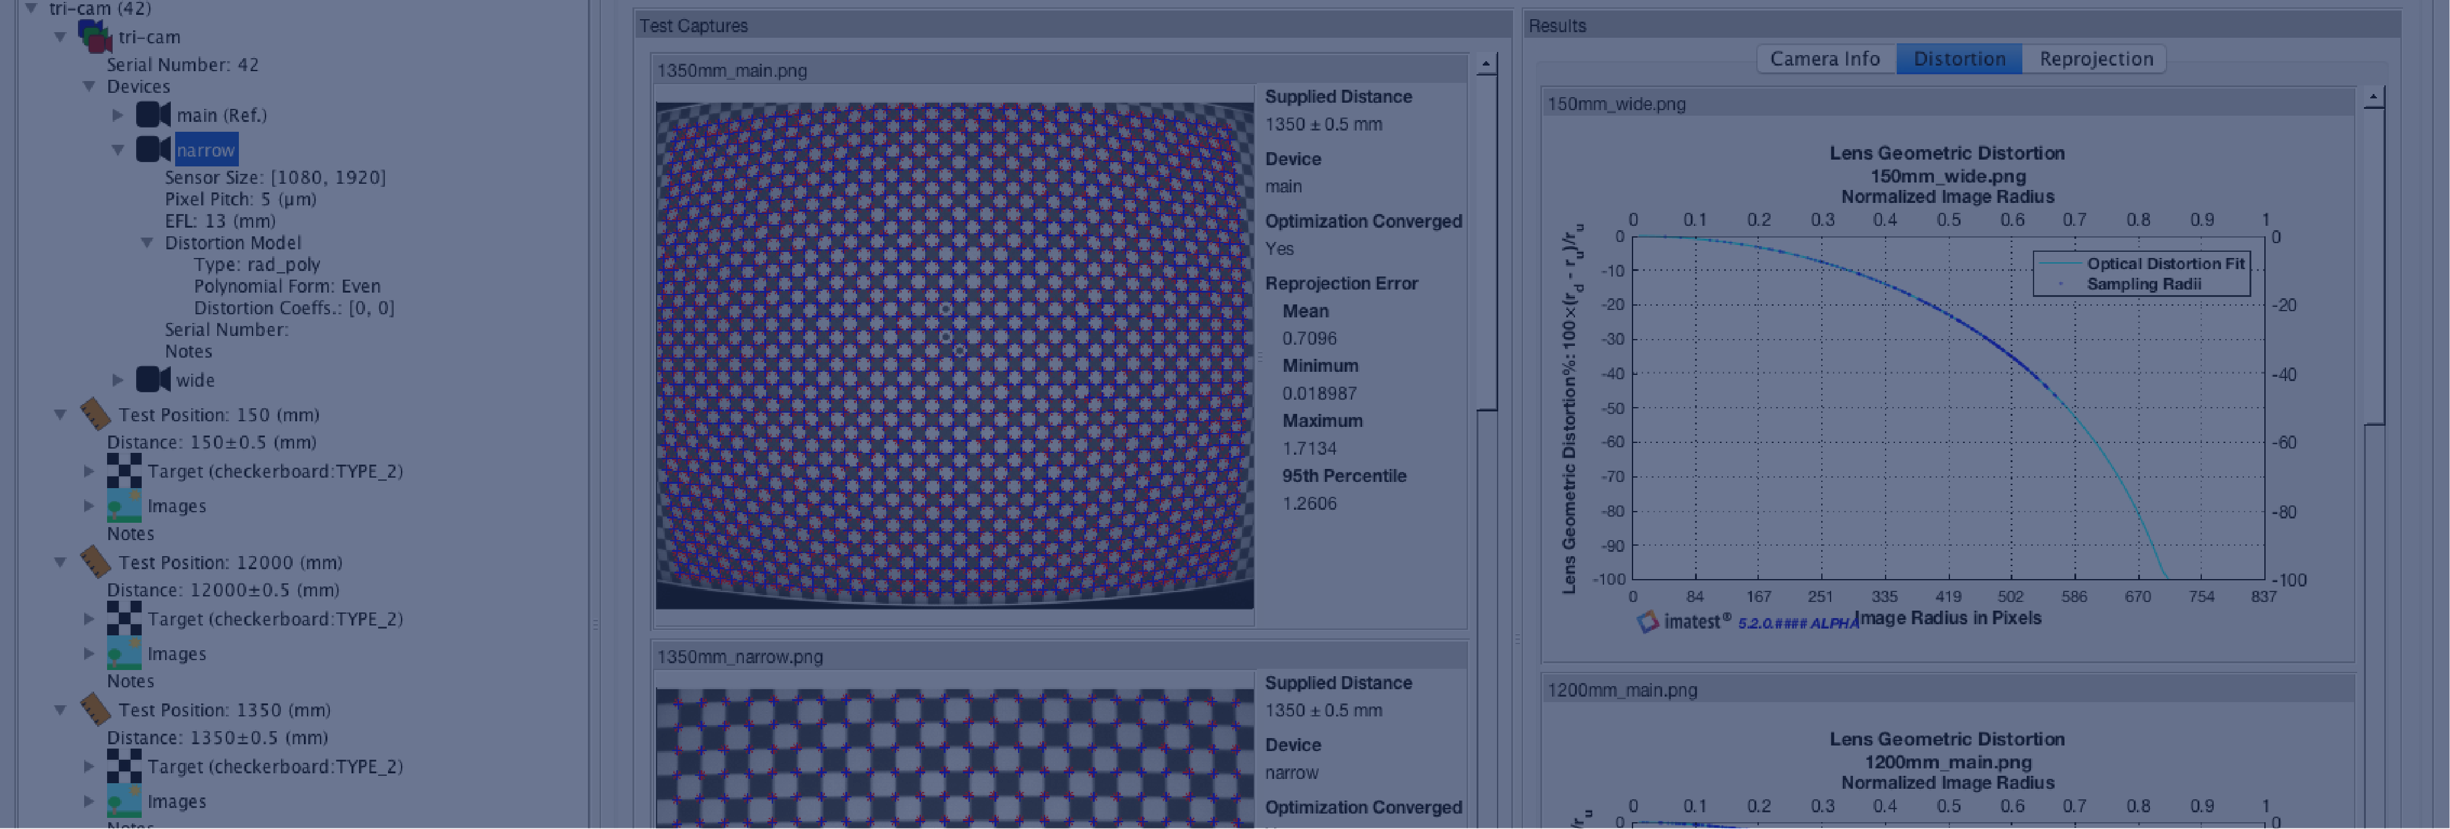
Task: Click Images icon under Test Position 12000
Action: click(x=124, y=654)
